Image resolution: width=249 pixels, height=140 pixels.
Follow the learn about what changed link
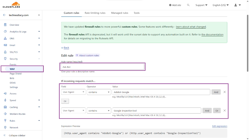click(191, 27)
